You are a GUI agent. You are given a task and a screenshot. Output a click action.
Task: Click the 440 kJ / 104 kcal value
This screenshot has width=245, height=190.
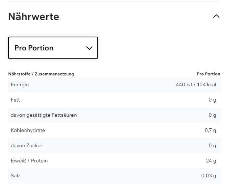(196, 85)
